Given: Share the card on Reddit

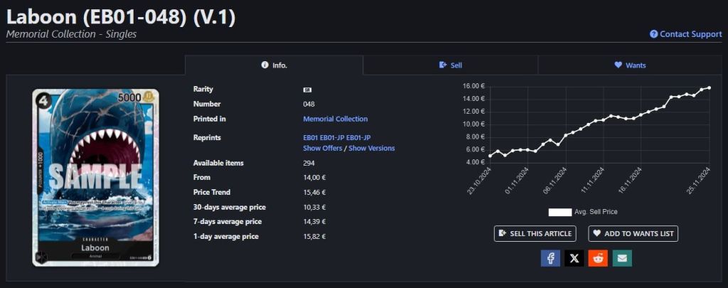Looking at the screenshot, I should pos(598,257).
